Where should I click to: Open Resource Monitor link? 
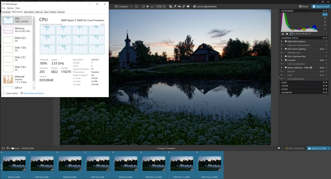click(34, 93)
